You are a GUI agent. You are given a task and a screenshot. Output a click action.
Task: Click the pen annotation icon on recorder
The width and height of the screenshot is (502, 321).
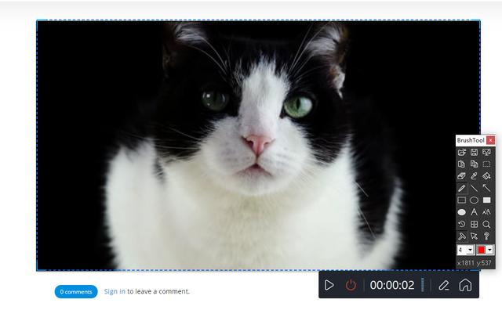tap(444, 285)
